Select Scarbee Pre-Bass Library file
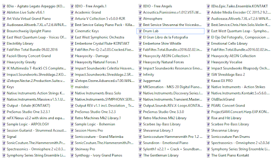This screenshot has width=277, height=163. 230,124
